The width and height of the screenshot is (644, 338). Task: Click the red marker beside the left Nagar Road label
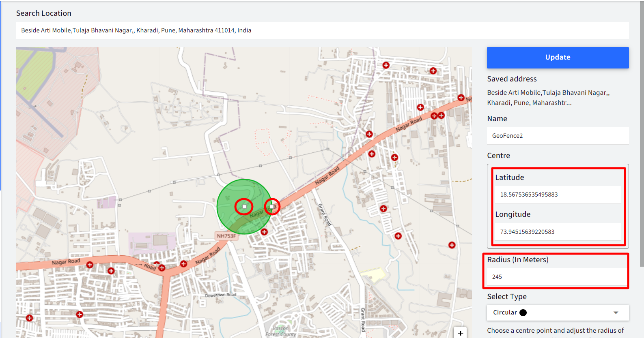pyautogui.click(x=90, y=265)
